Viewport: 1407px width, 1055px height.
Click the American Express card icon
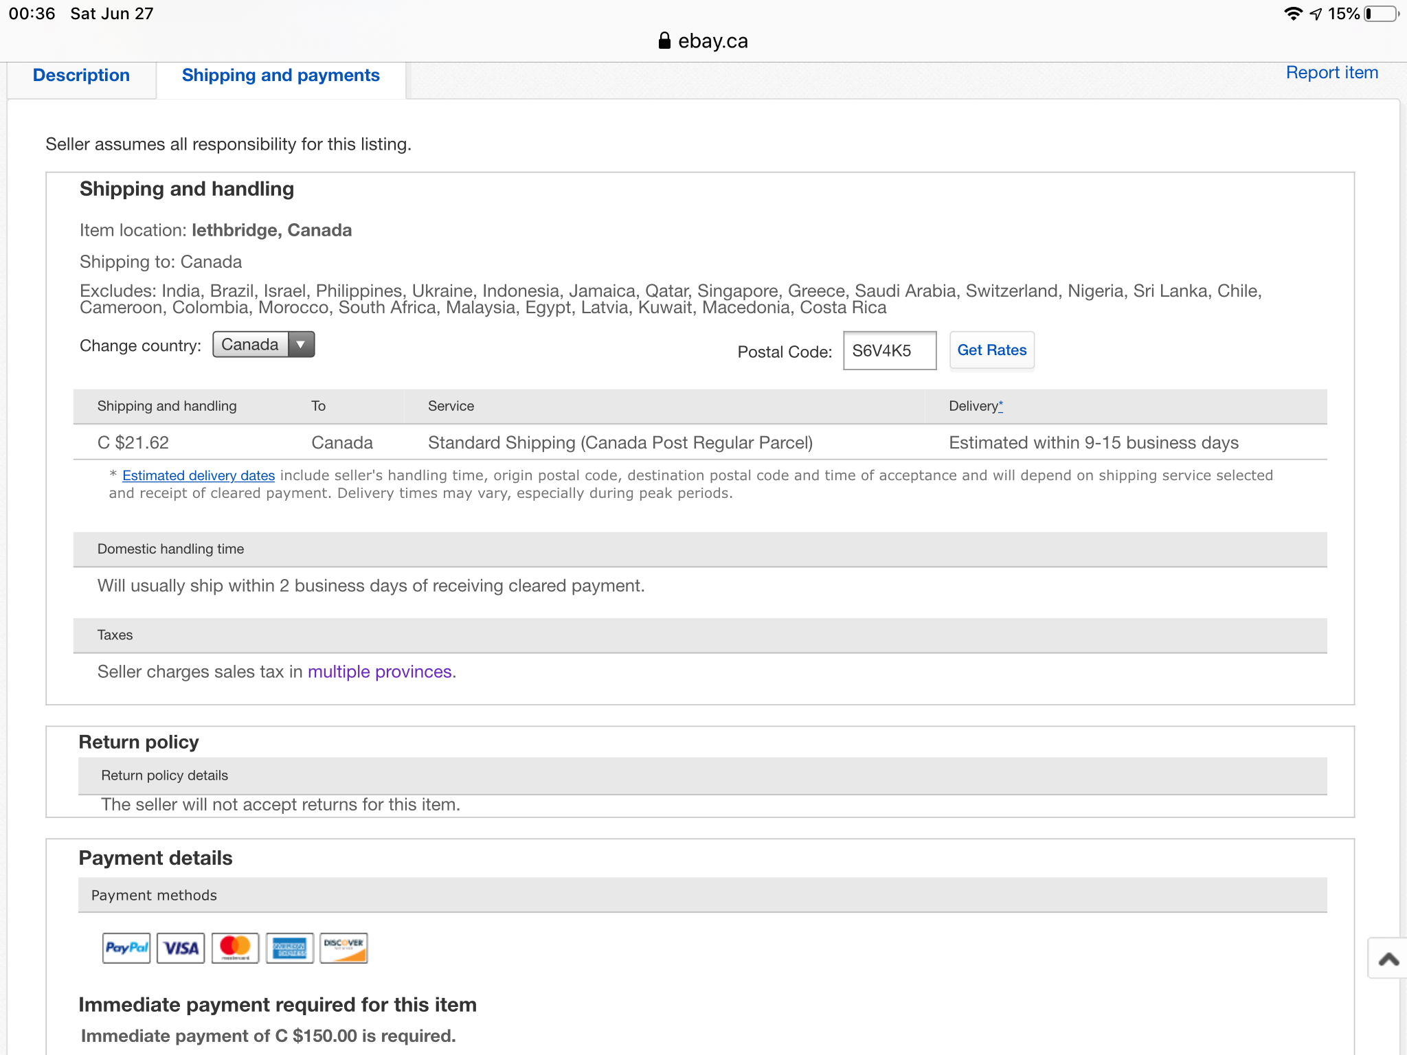point(289,948)
